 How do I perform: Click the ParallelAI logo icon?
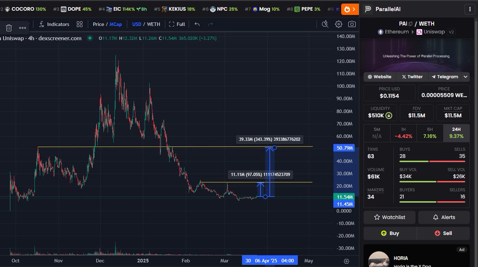368,9
